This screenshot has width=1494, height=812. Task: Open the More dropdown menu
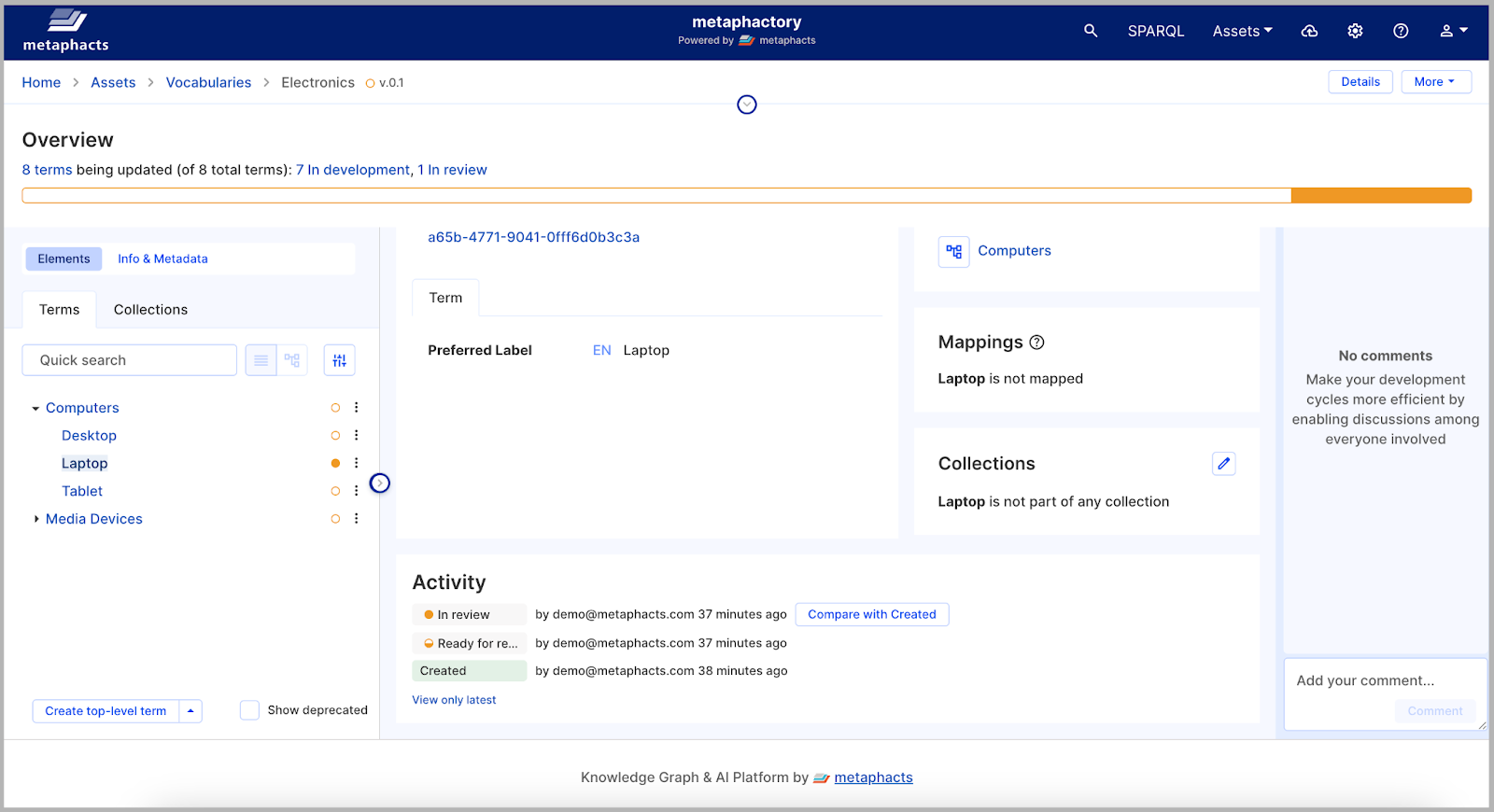click(x=1435, y=82)
